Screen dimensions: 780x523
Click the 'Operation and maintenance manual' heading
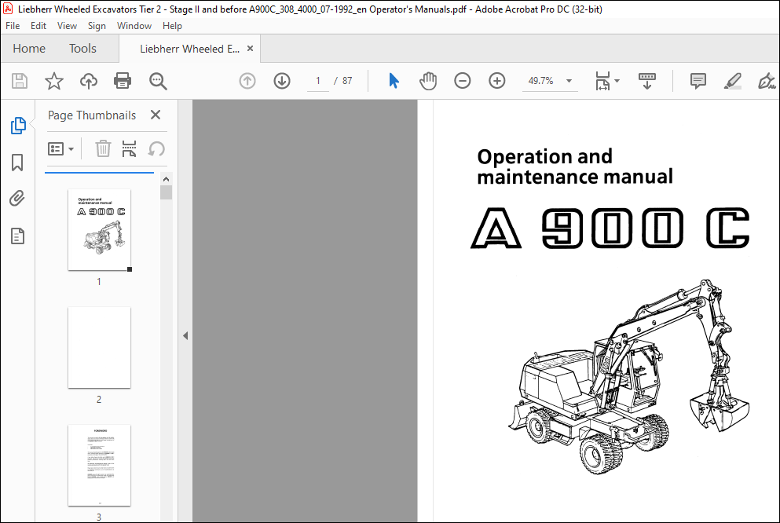[x=575, y=166]
